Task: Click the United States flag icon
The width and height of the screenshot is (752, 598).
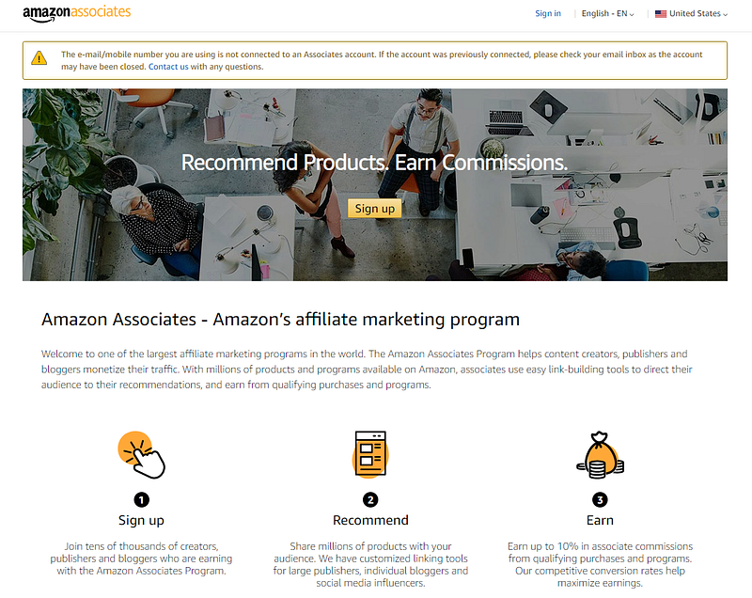Action: click(x=661, y=14)
